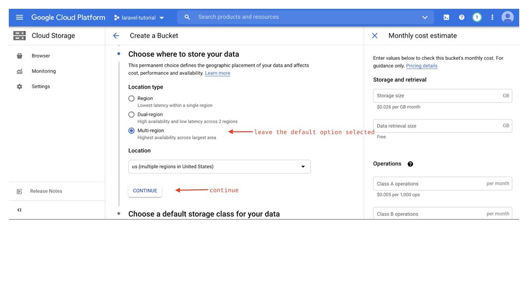This screenshot has width=528, height=297.
Task: Click the search magnifier icon
Action: pos(187,17)
